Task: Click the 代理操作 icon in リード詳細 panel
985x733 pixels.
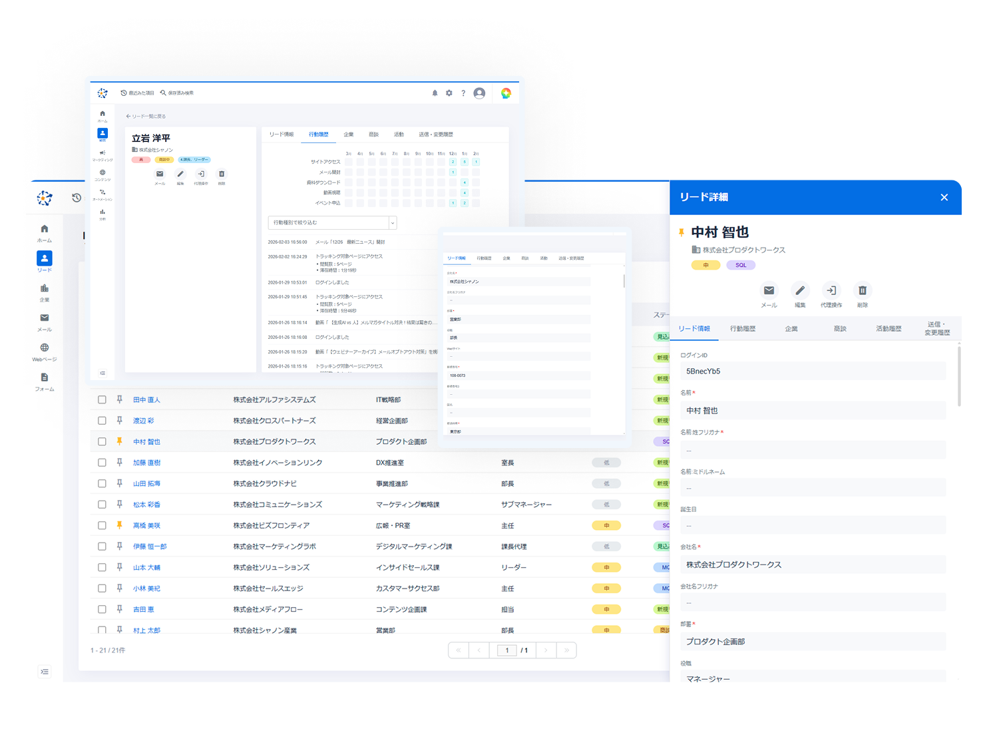Action: 831,290
